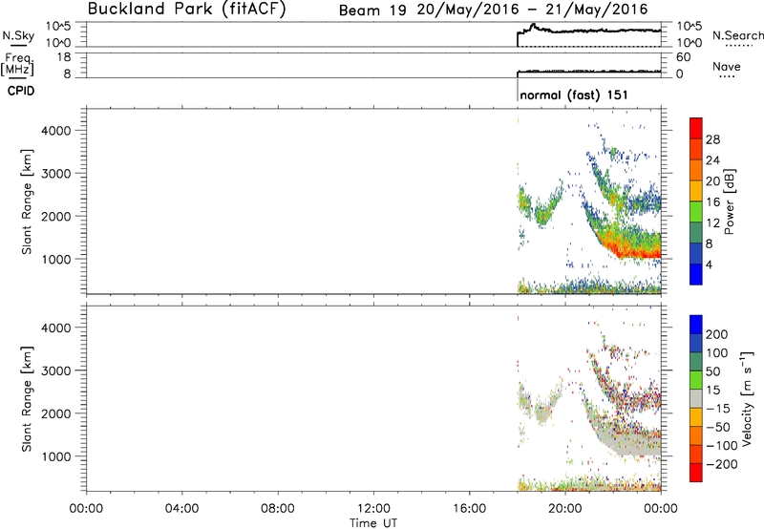The image size is (764, 529).
Task: Click the 1000 tick on the velocity panel
Action: point(56,456)
